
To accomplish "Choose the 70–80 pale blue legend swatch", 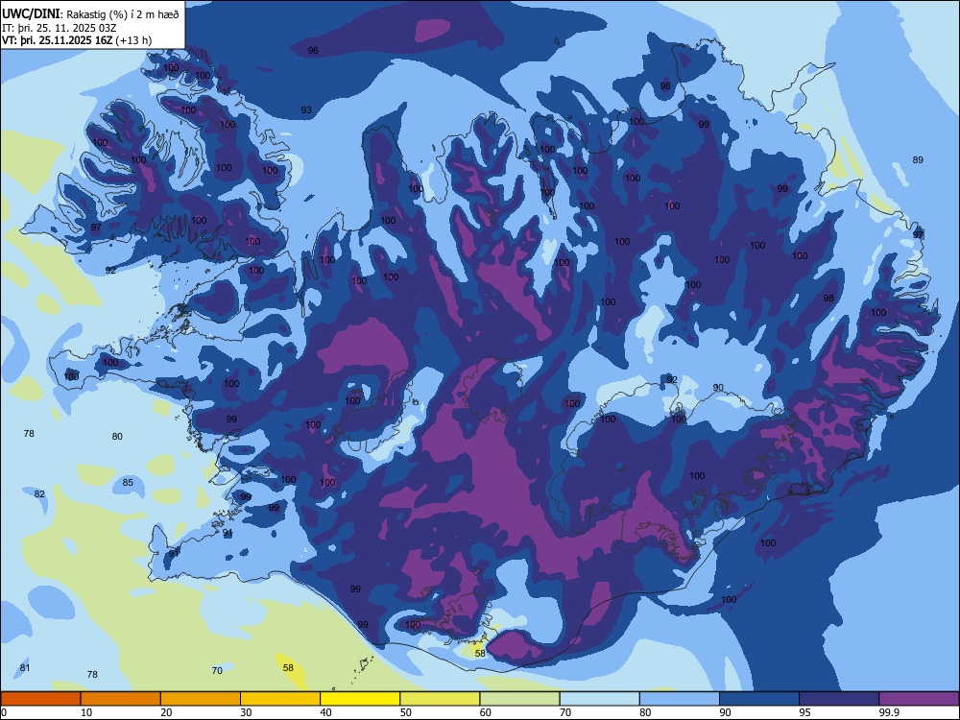I will 599,699.
